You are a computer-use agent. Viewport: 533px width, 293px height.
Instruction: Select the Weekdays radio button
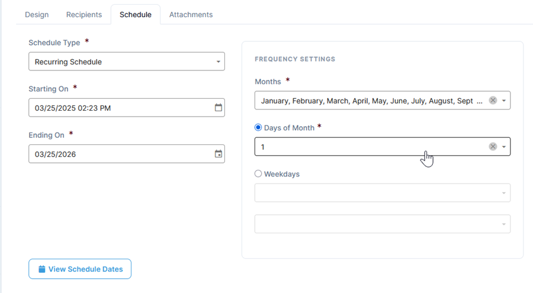(258, 174)
